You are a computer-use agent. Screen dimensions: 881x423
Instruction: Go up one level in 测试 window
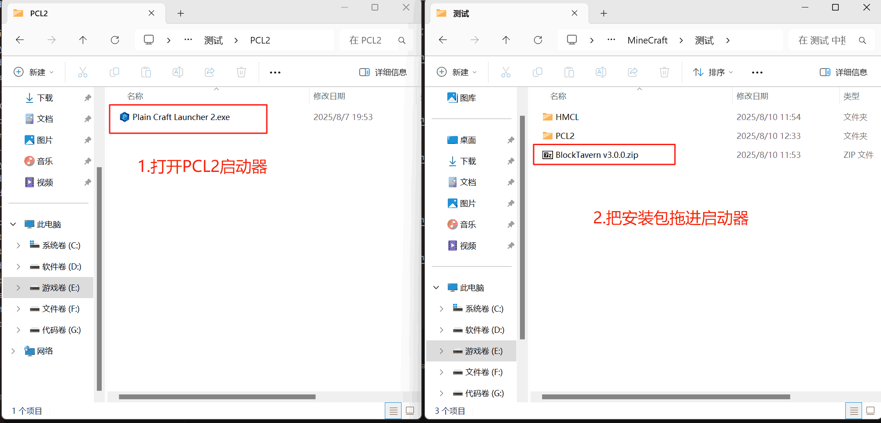506,40
